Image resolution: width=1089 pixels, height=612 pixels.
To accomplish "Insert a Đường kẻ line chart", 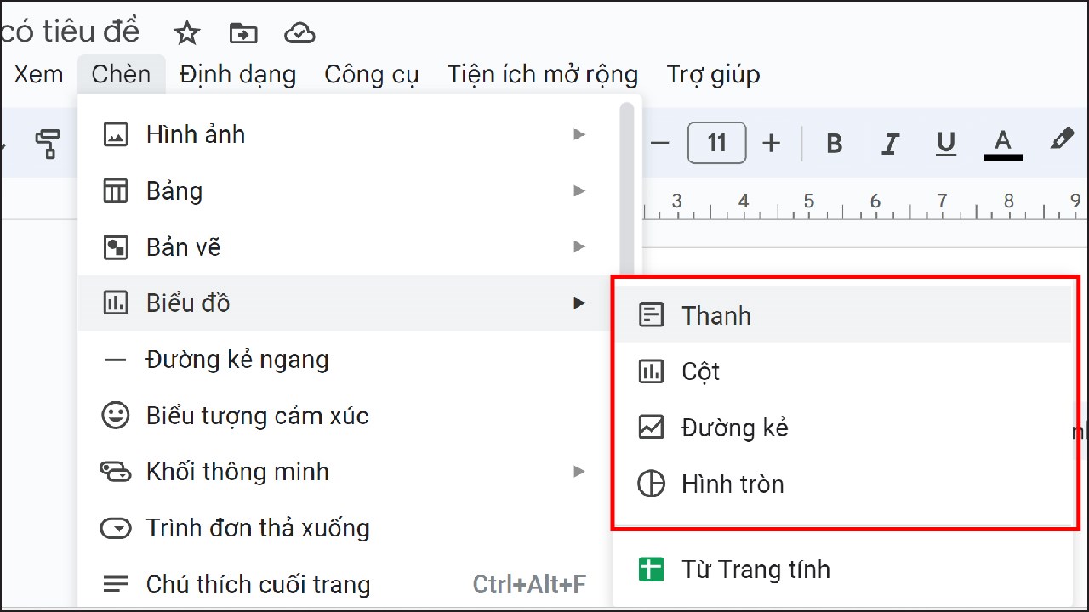I will pyautogui.click(x=842, y=428).
